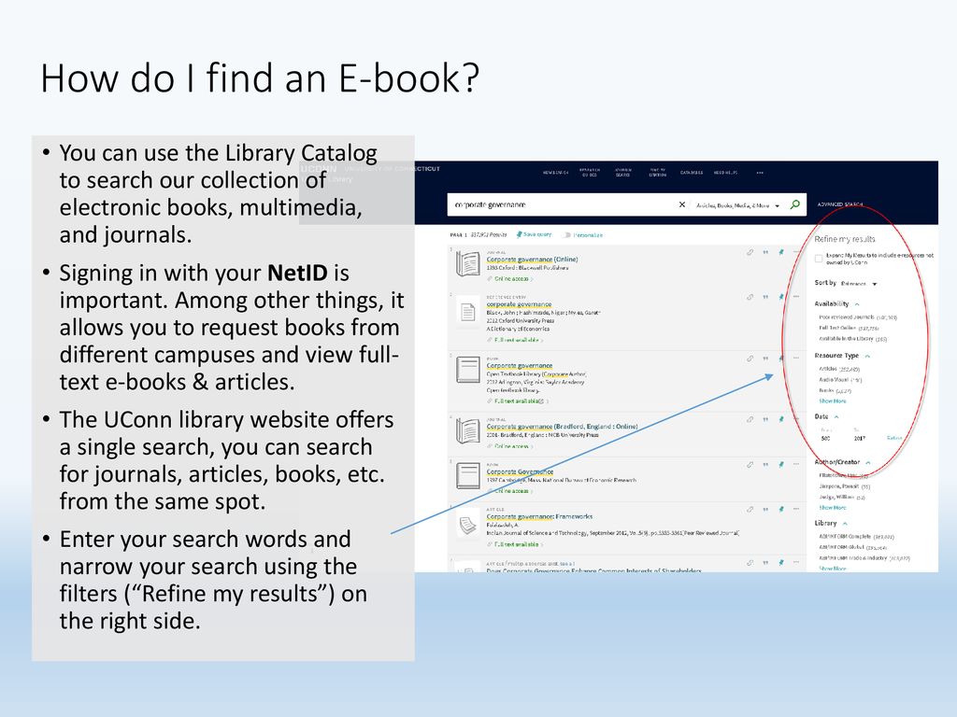Pin the Dictionary of Economics reference entry
The width and height of the screenshot is (957, 717).
[x=780, y=297]
